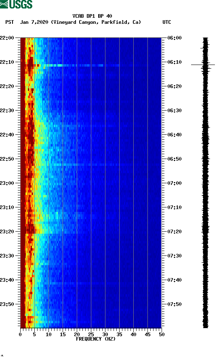223x360 pixels.
Task: Click the 25 Hz frequency axis label
Action: click(x=91, y=335)
